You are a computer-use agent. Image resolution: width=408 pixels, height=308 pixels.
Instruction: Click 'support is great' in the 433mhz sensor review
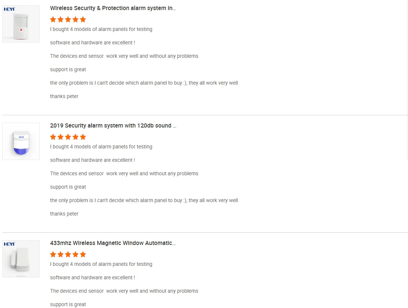(x=68, y=304)
